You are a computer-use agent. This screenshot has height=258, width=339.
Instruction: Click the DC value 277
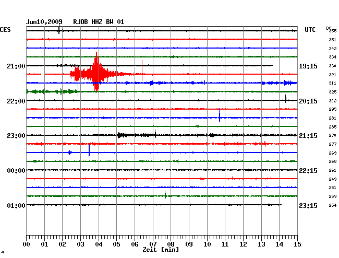(x=333, y=144)
